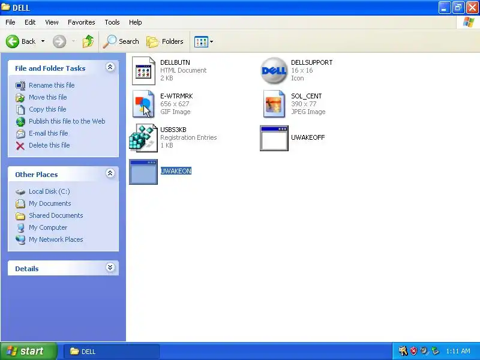Image resolution: width=480 pixels, height=360 pixels.
Task: Click Publish this file to the Web
Action: pos(67,121)
